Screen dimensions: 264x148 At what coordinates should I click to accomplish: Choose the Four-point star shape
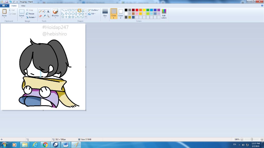click(66, 17)
